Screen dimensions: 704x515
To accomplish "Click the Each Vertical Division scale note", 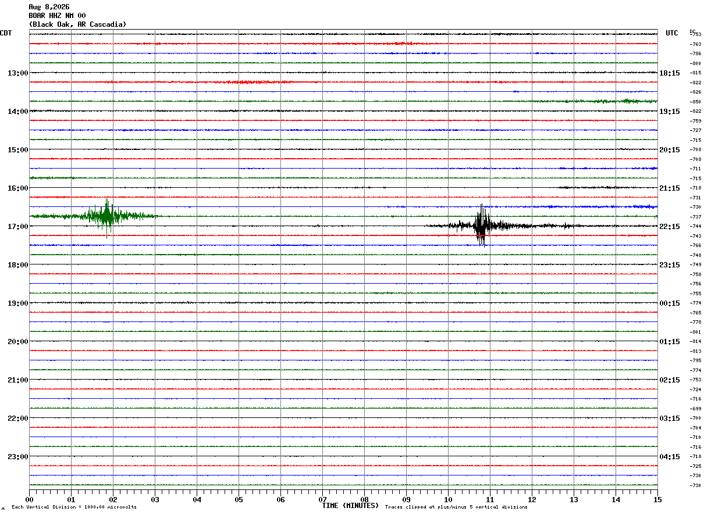I will [x=74, y=507].
